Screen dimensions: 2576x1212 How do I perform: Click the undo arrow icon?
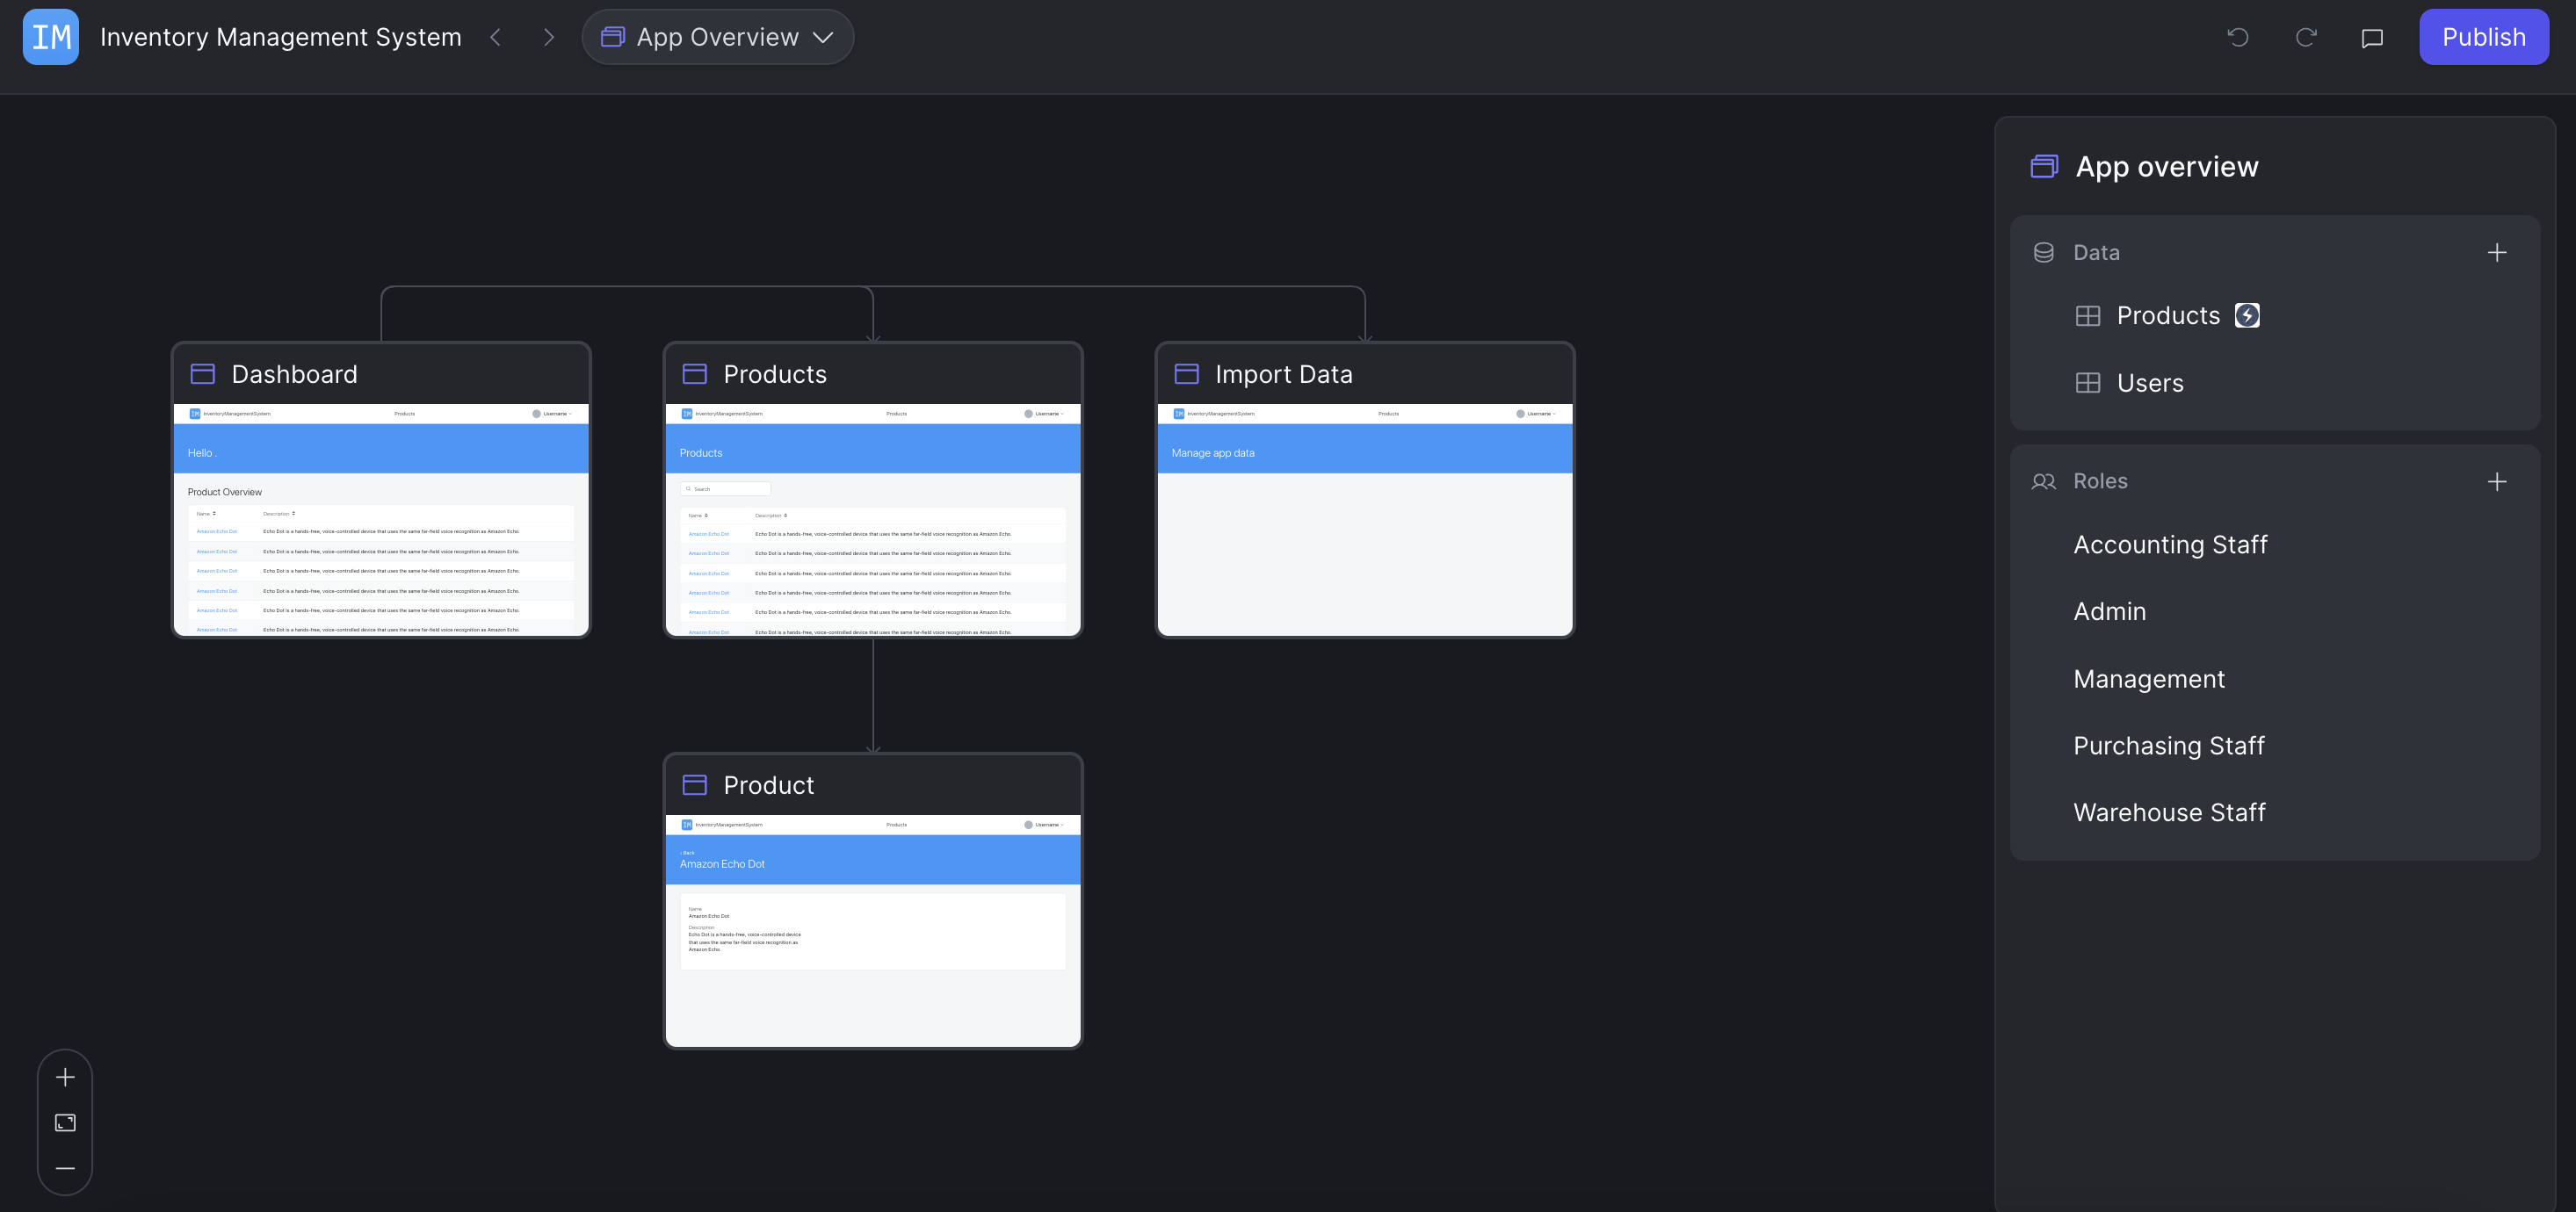[x=2238, y=37]
